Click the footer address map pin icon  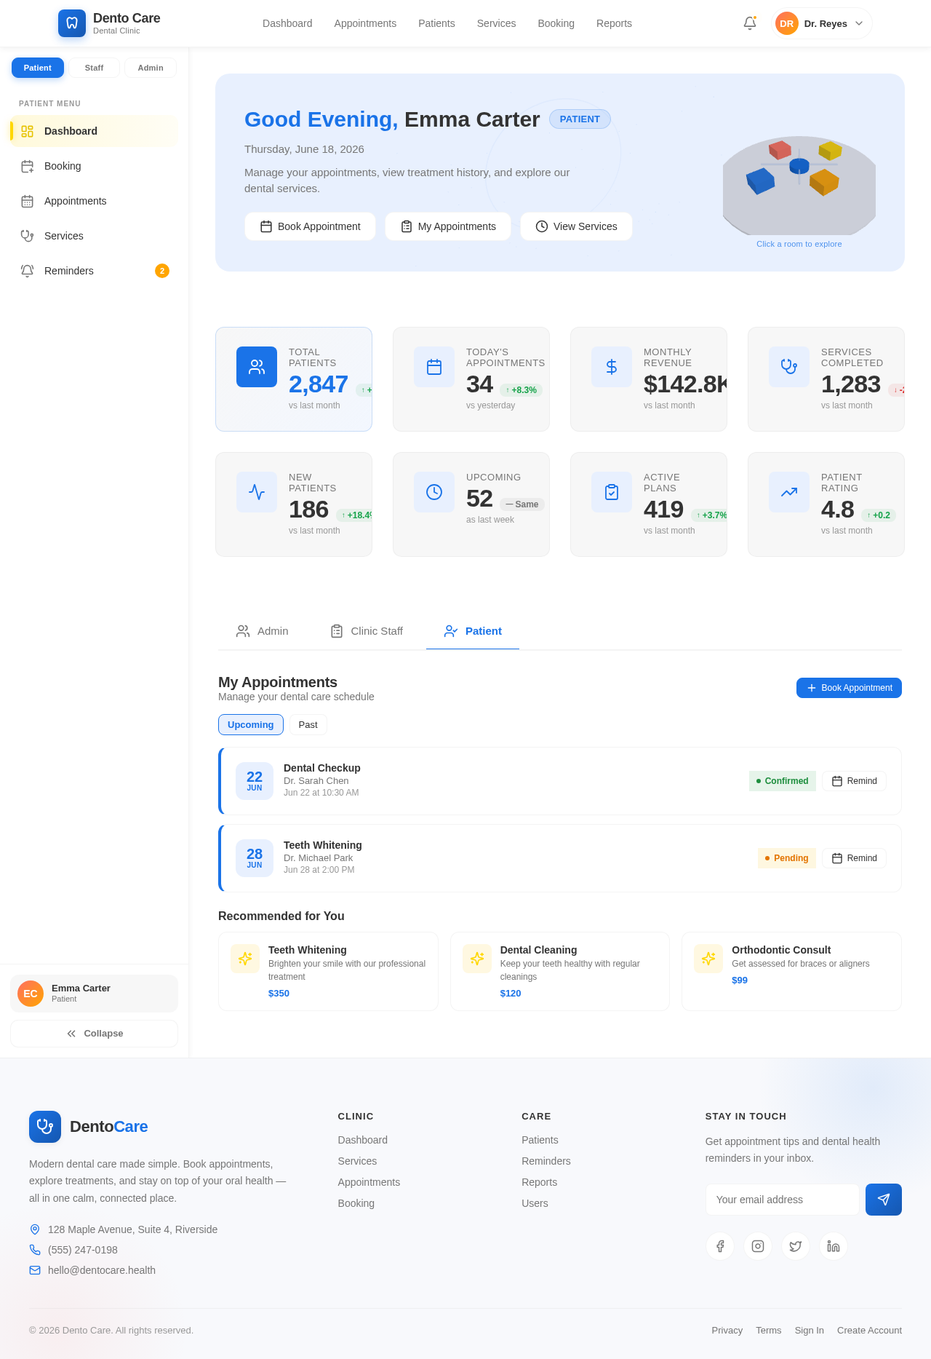[35, 1229]
